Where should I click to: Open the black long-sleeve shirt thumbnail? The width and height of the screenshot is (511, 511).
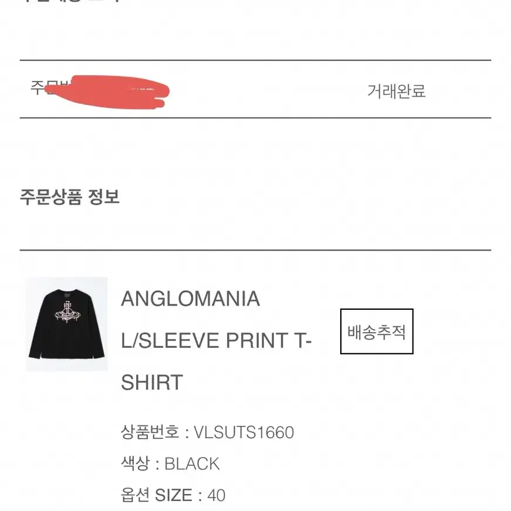[67, 324]
